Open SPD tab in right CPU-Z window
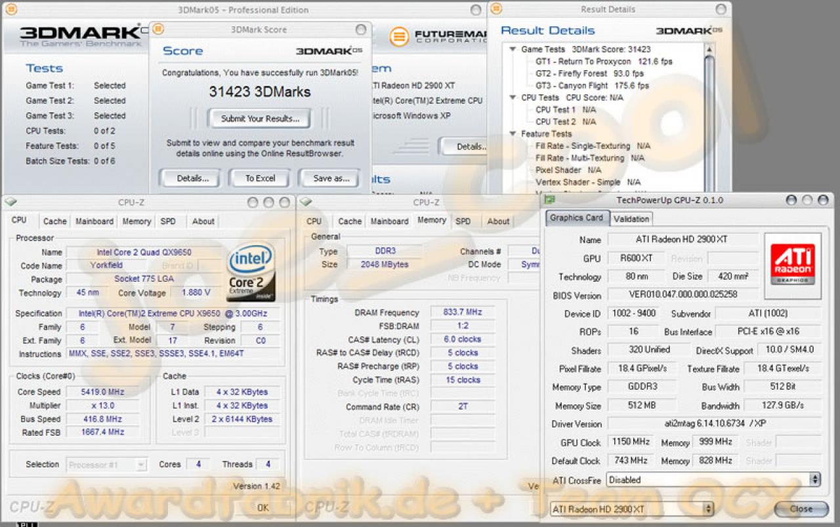 click(463, 222)
